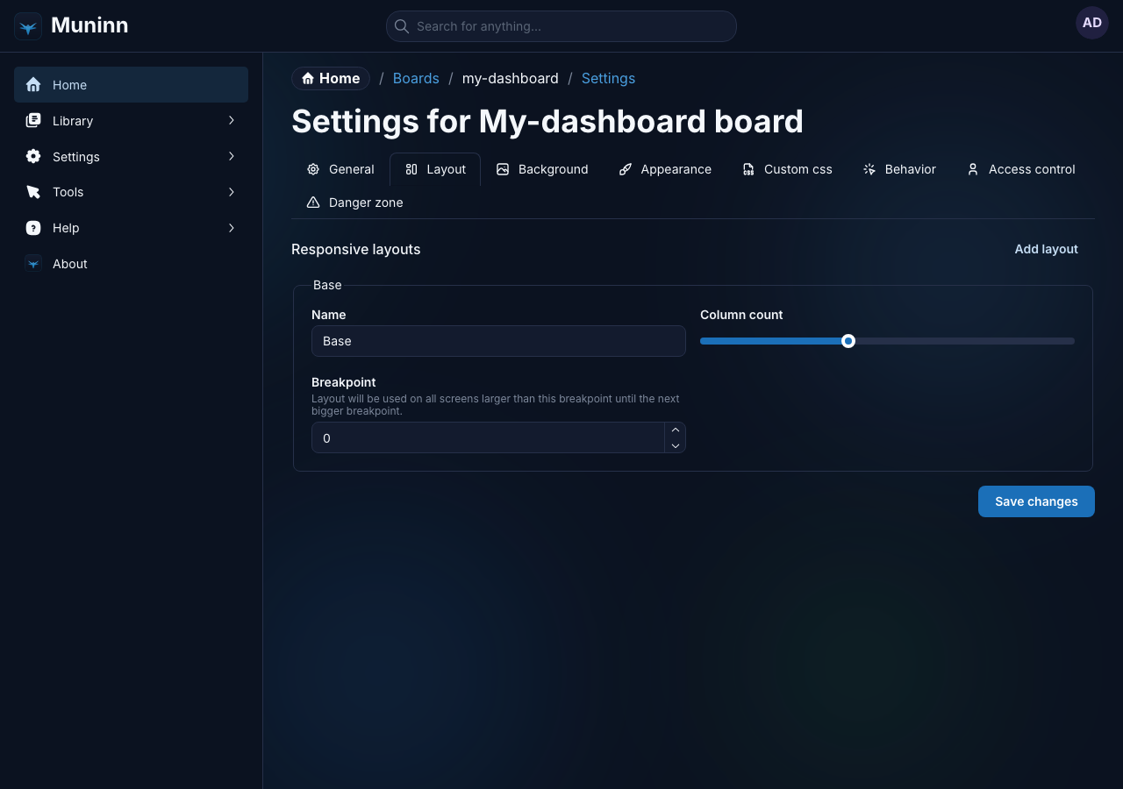The height and width of the screenshot is (789, 1123).
Task: Click the filled Column count slider track
Action: point(770,341)
